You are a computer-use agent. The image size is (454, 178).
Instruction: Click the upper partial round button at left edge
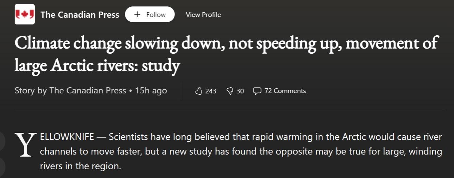[x=2, y=140]
